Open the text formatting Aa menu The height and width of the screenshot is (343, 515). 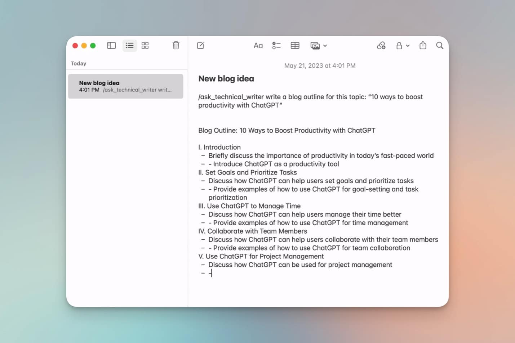tap(258, 45)
